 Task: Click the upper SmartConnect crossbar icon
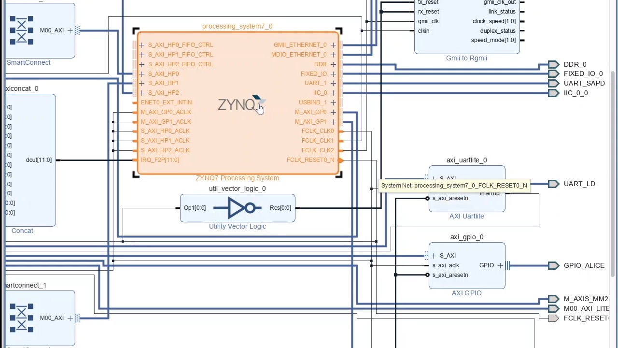tap(22, 30)
